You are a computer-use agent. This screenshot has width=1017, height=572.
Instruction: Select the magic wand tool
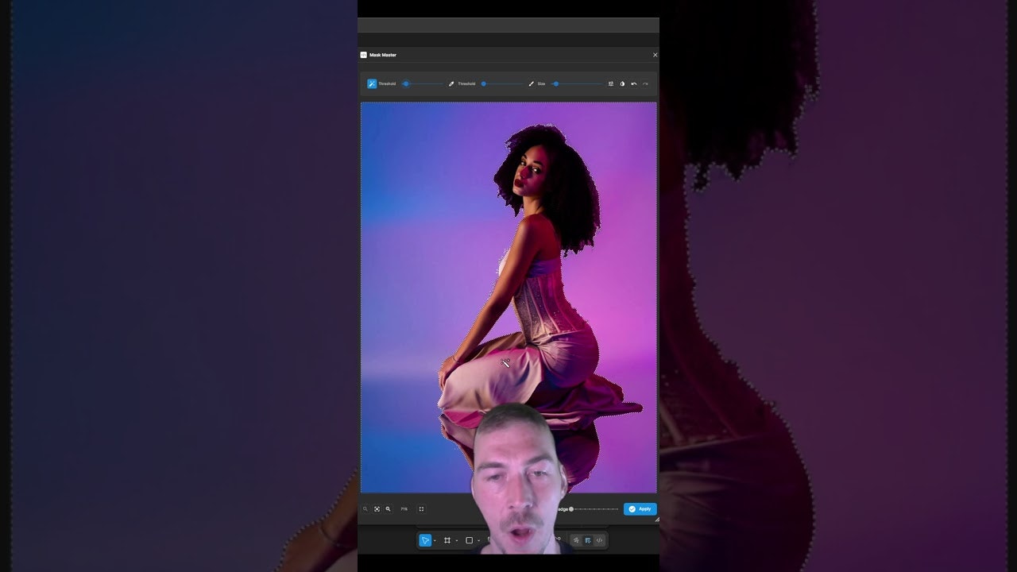(372, 83)
